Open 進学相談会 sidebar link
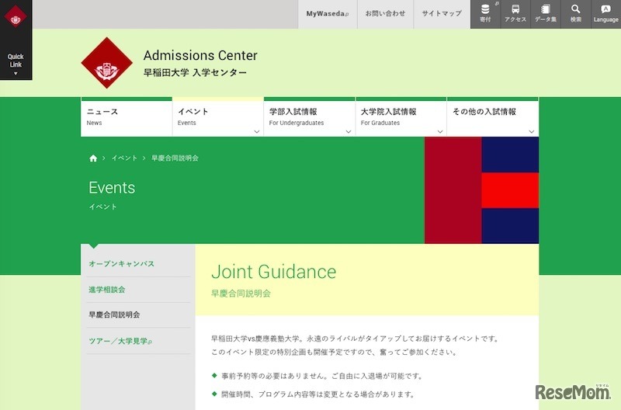The width and height of the screenshot is (621, 410). 107,290
